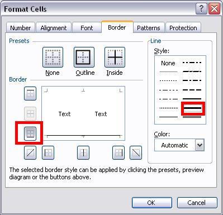Switch to the Patterns tab
223x215 pixels.
(149, 28)
